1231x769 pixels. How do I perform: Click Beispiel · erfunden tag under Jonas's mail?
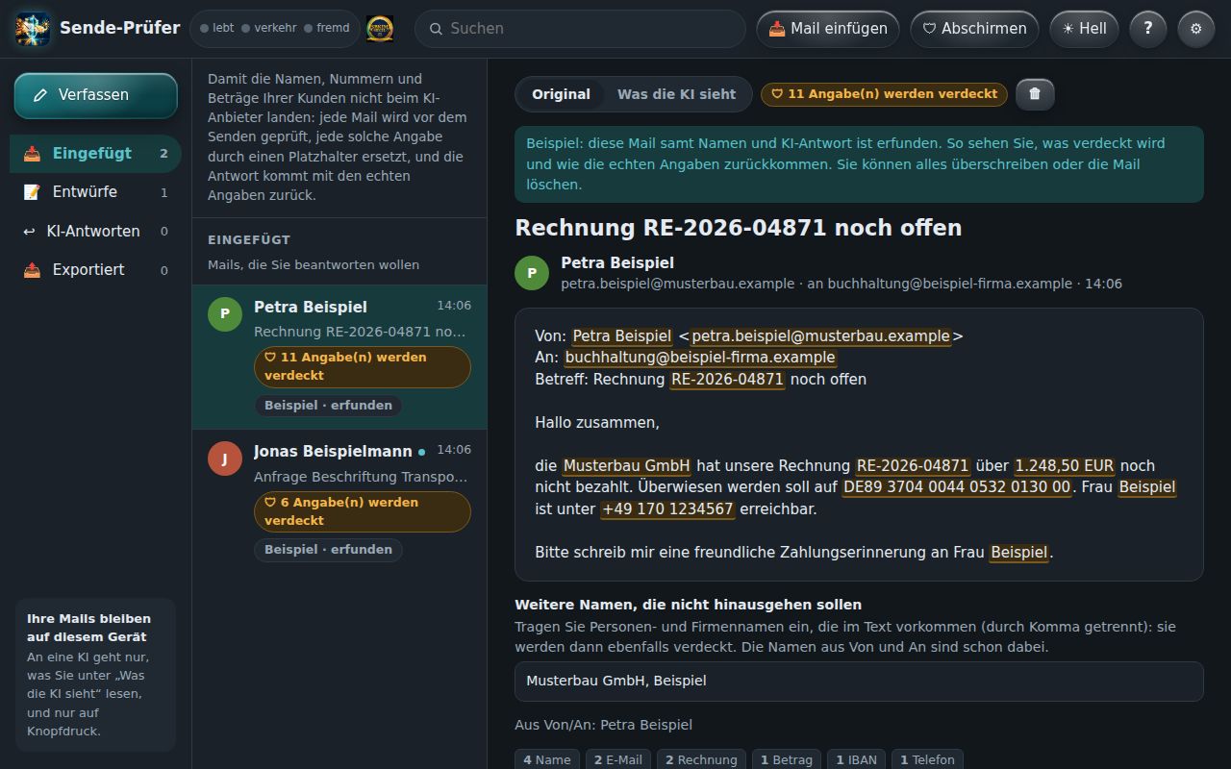point(328,550)
